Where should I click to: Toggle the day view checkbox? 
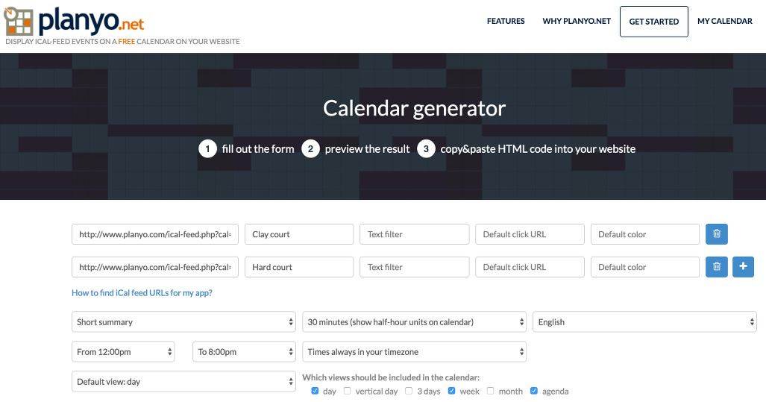coord(315,391)
